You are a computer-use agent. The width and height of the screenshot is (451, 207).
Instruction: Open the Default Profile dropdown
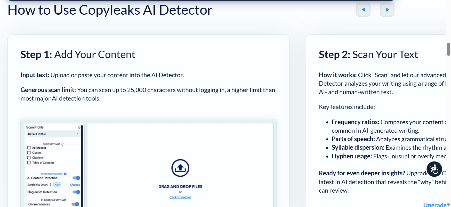coord(53,134)
